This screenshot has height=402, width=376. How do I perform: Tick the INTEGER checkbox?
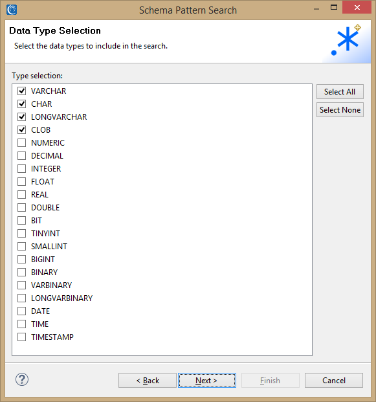(x=21, y=169)
